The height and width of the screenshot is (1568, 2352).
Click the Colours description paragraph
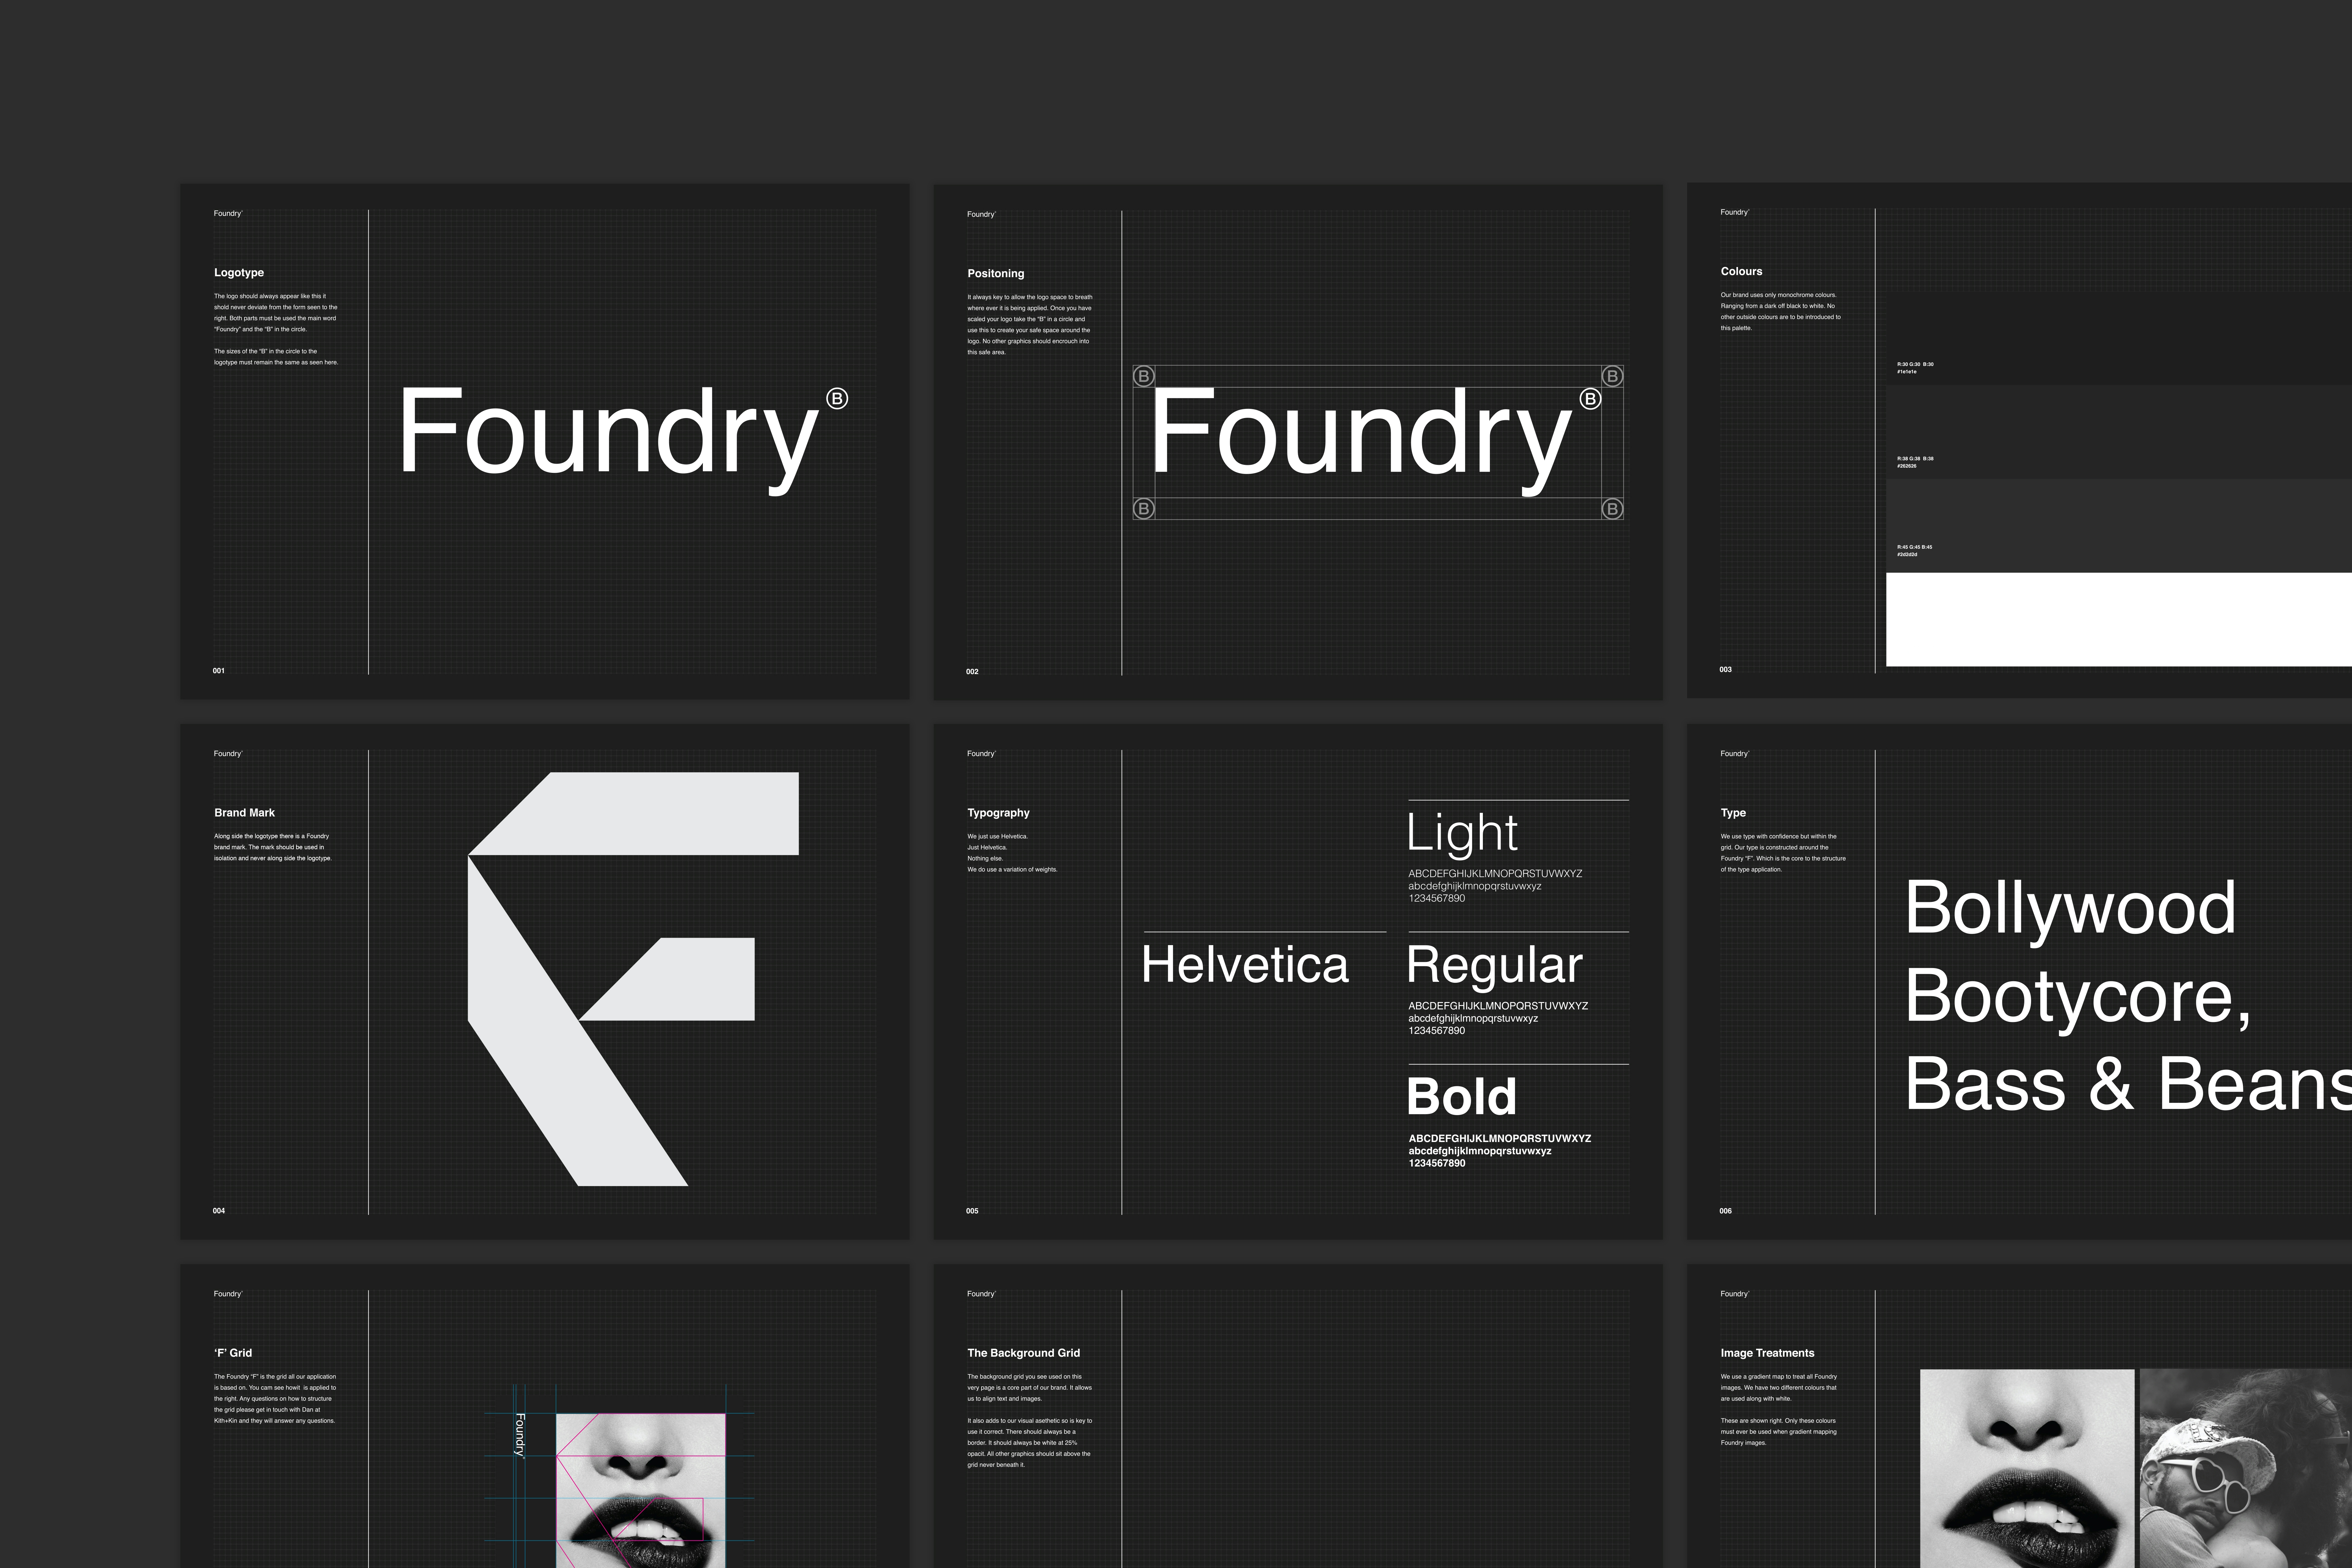pyautogui.click(x=1780, y=311)
